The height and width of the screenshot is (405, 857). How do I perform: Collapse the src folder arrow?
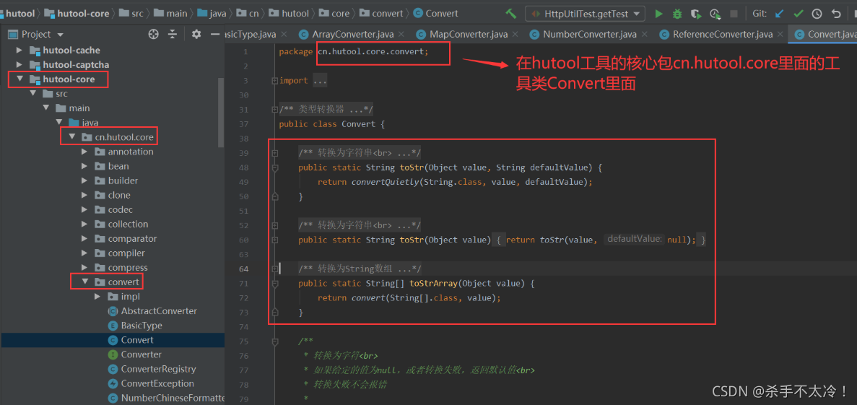pos(32,93)
